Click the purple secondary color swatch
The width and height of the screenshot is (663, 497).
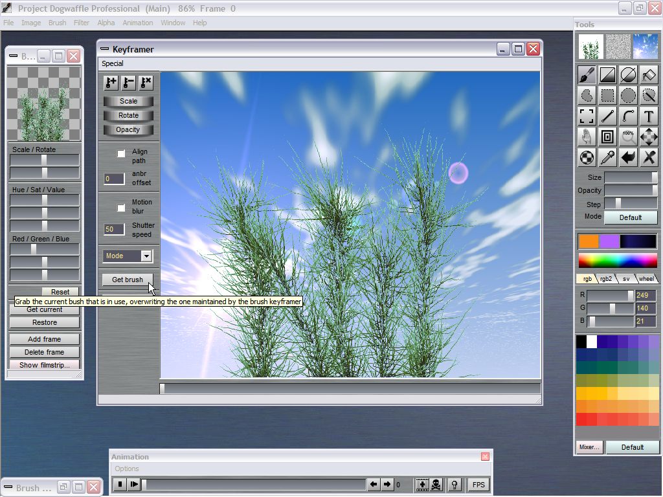point(609,241)
